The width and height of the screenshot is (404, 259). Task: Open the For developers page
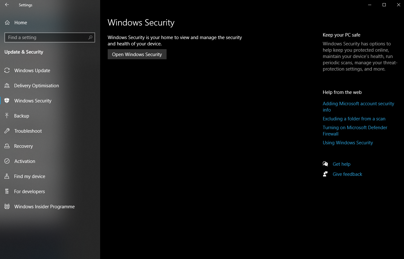click(x=30, y=192)
